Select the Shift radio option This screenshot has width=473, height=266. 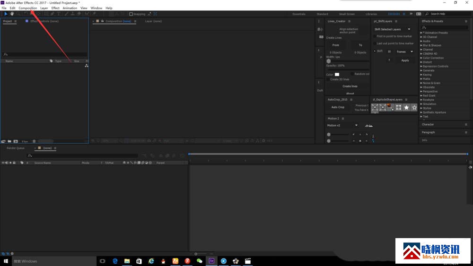click(375, 51)
